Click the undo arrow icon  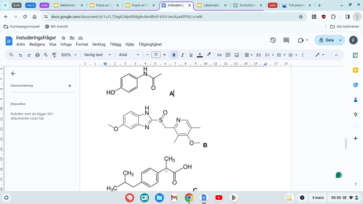(20, 55)
